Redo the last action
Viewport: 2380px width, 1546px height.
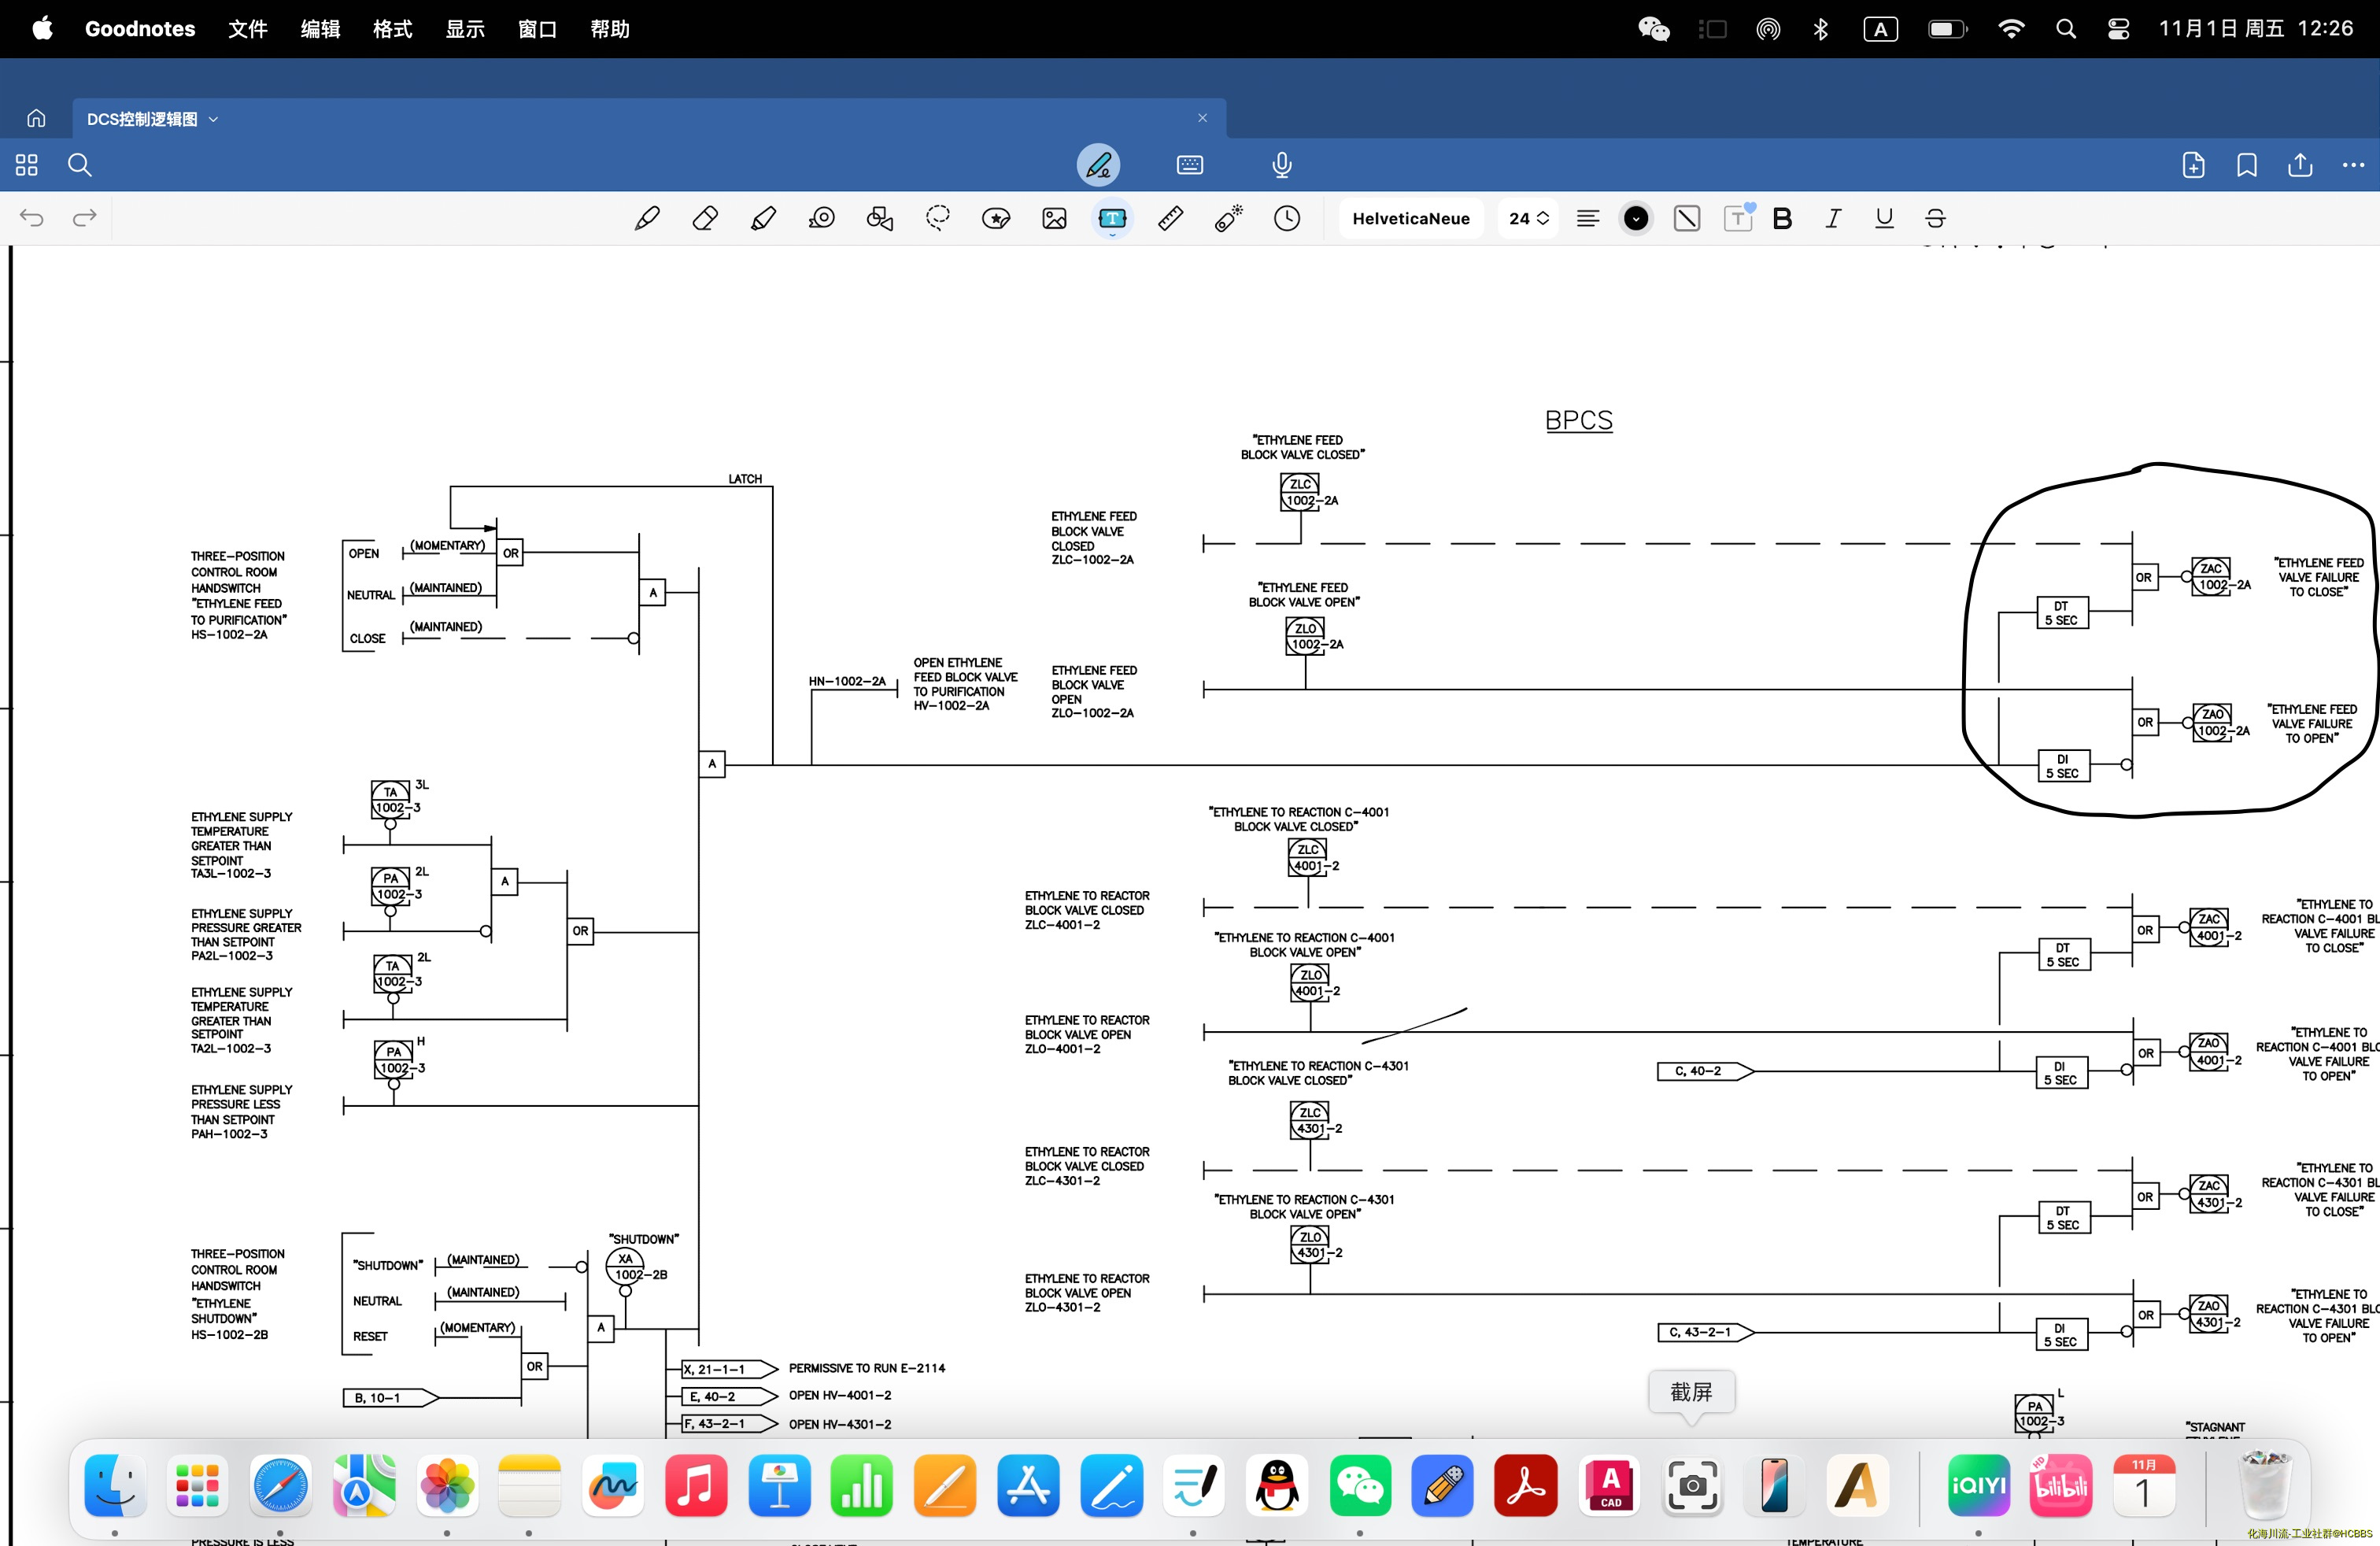[x=85, y=218]
